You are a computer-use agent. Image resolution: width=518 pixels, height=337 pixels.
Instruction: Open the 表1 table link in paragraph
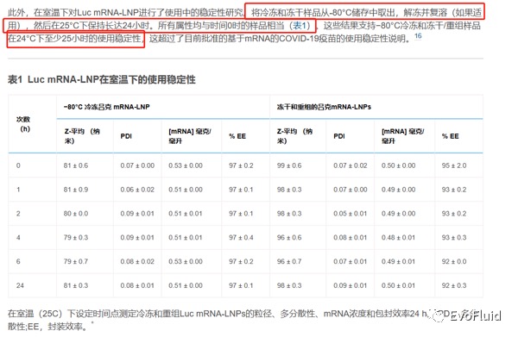tap(301, 25)
